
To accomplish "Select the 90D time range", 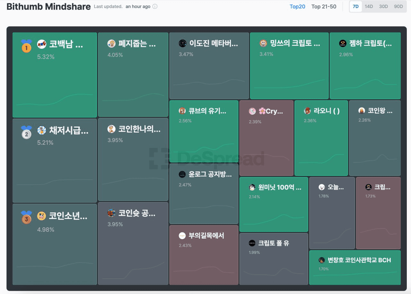I will pyautogui.click(x=398, y=6).
